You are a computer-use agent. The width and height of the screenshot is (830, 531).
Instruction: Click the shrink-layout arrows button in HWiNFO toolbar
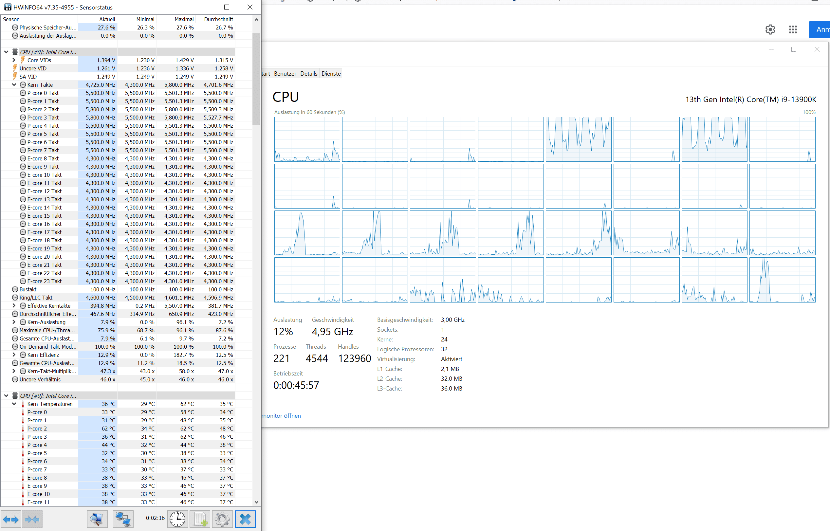(x=32, y=519)
